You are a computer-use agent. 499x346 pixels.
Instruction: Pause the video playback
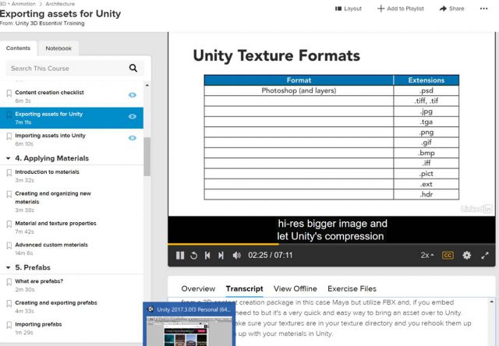pos(180,256)
